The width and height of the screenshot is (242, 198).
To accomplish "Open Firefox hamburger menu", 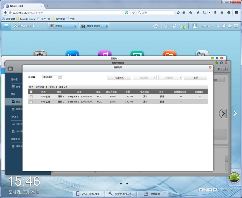I will click(237, 12).
